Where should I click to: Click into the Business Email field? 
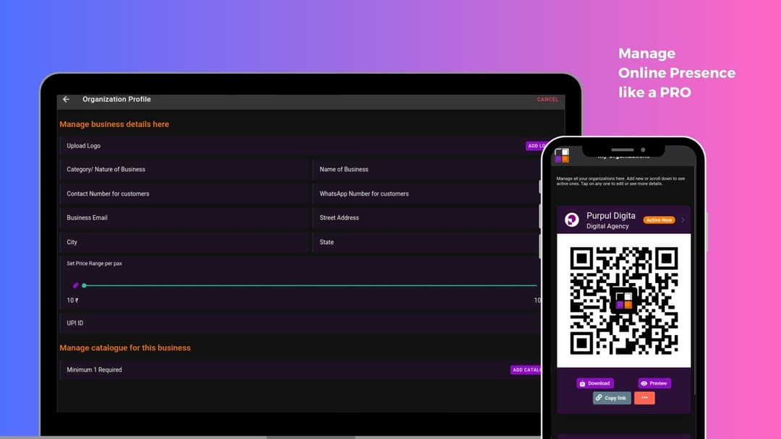[184, 217]
